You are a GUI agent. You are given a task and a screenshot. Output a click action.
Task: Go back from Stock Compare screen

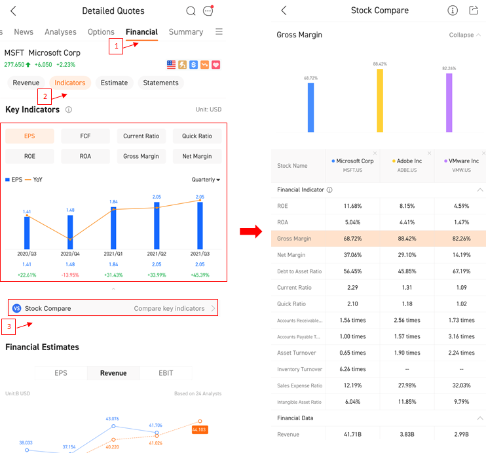coord(284,10)
